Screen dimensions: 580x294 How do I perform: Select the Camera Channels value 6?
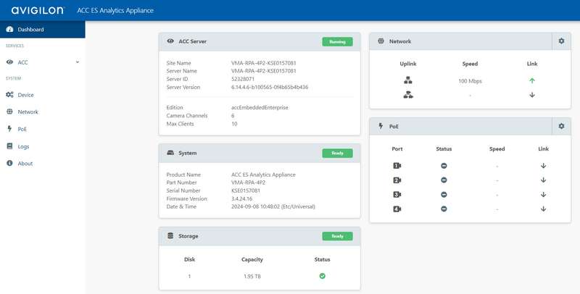233,116
